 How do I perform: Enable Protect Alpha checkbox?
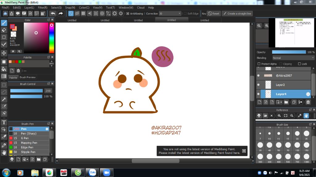[x=259, y=64]
